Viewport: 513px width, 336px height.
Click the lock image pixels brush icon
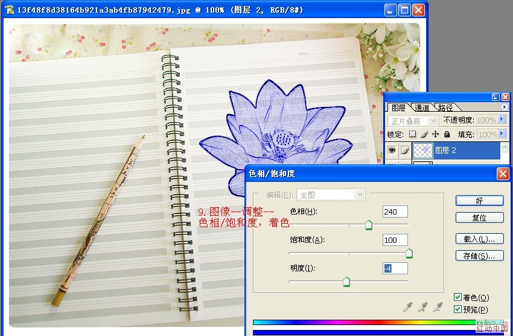click(x=424, y=134)
